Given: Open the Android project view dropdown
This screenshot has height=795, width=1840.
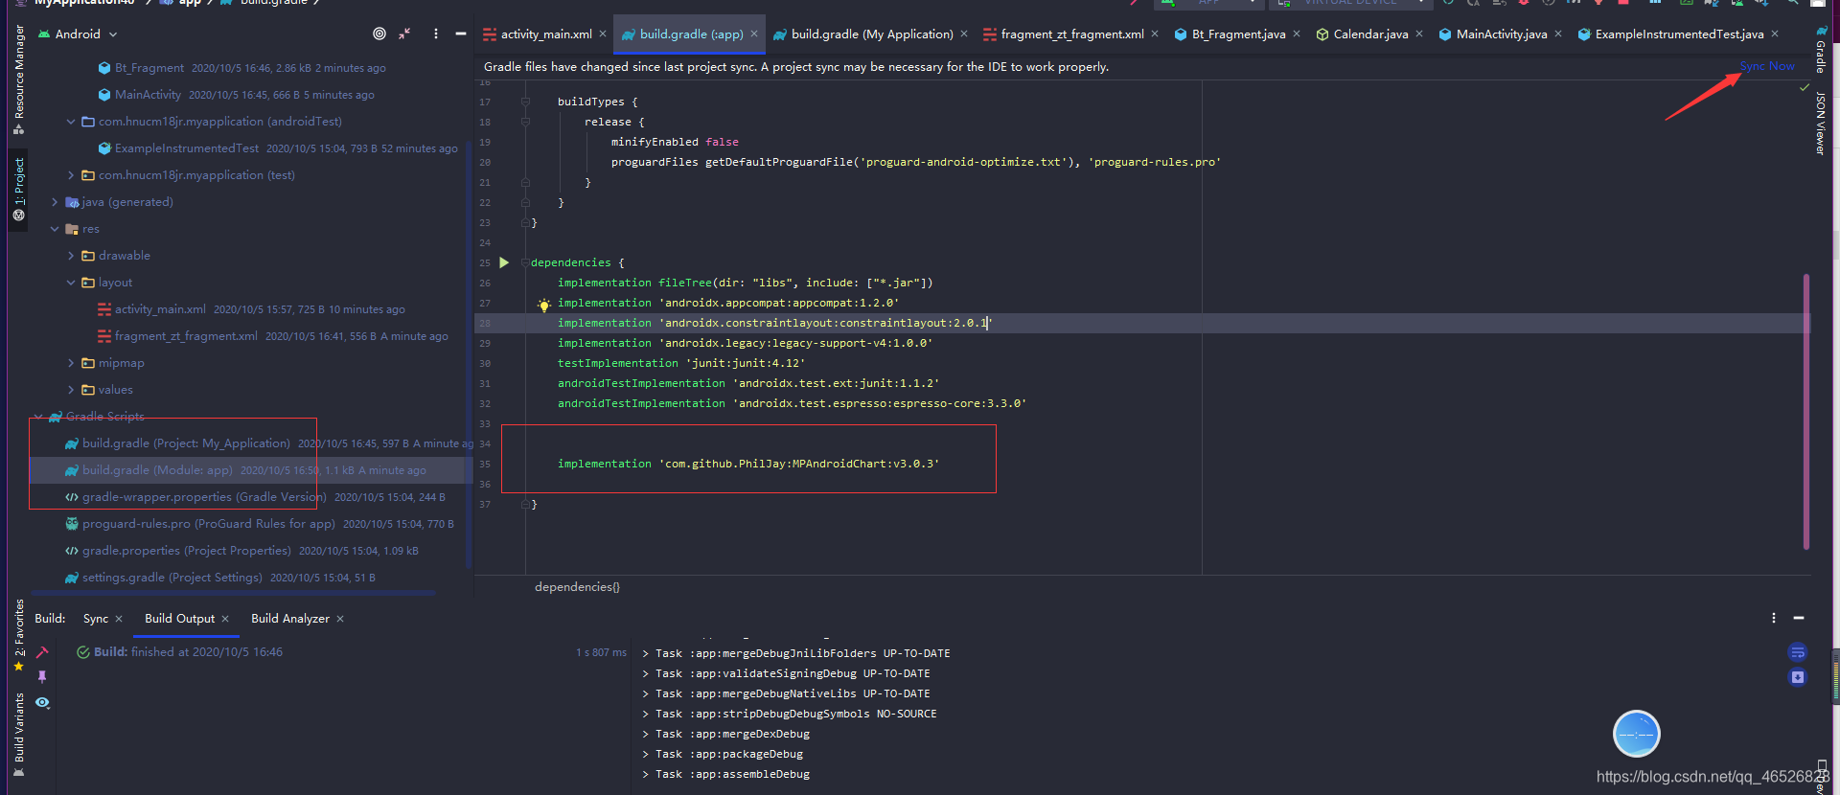Looking at the screenshot, I should [x=79, y=34].
